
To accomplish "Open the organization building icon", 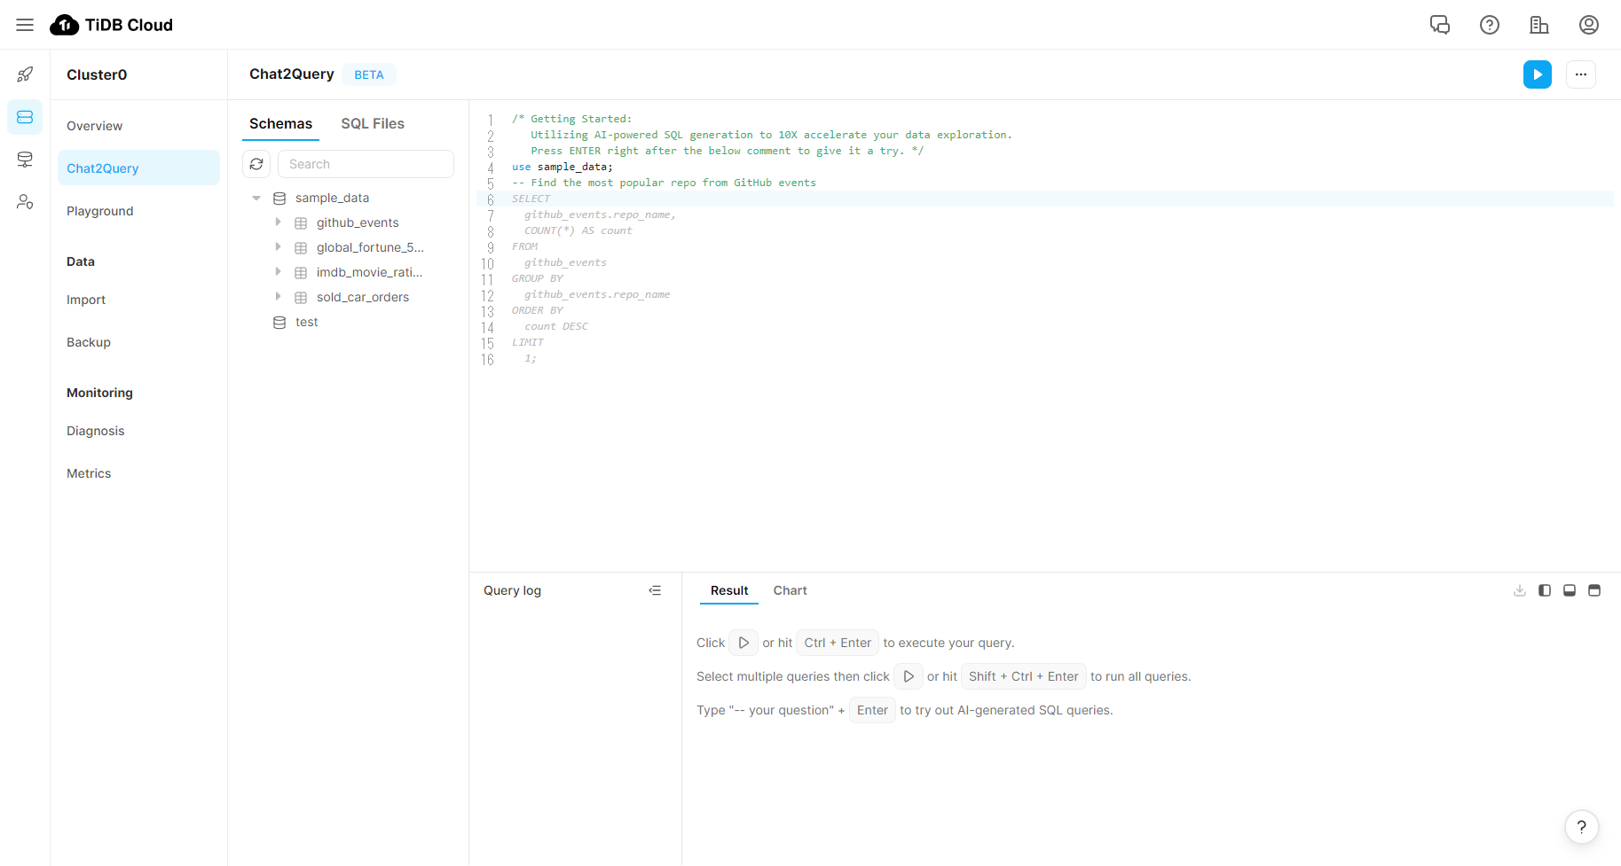I will point(1539,25).
